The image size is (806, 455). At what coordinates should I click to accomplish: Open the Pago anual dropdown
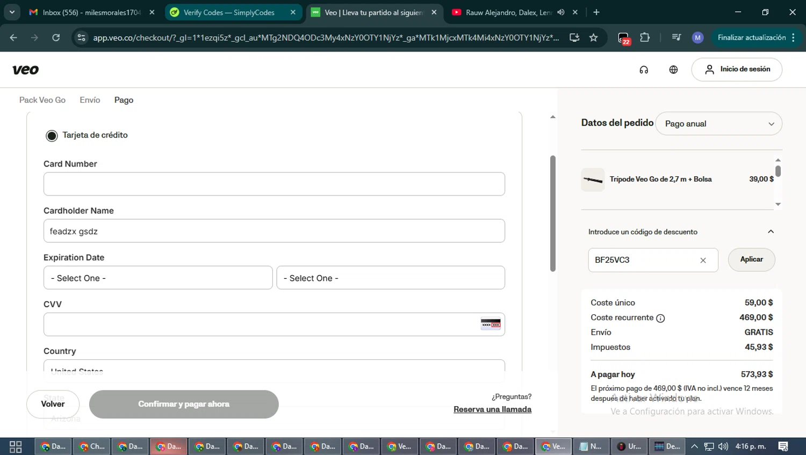pyautogui.click(x=718, y=124)
